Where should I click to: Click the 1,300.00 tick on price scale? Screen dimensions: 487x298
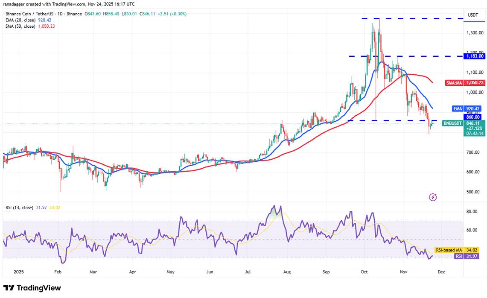(x=475, y=33)
